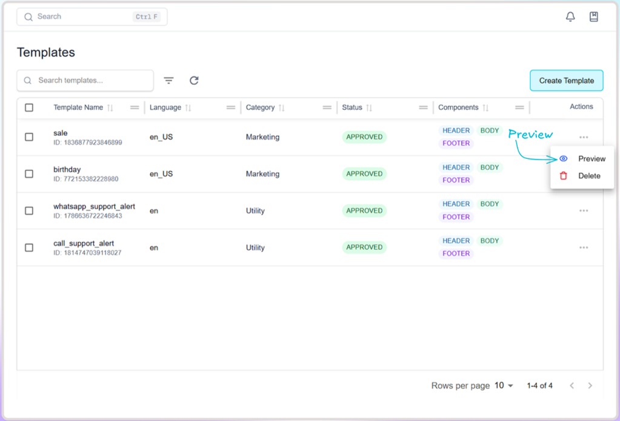The image size is (620, 421).
Task: Go to the previous page arrow
Action: click(571, 386)
